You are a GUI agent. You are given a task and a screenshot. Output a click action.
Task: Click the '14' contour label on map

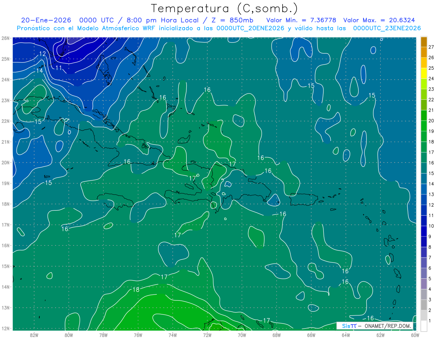point(39,70)
